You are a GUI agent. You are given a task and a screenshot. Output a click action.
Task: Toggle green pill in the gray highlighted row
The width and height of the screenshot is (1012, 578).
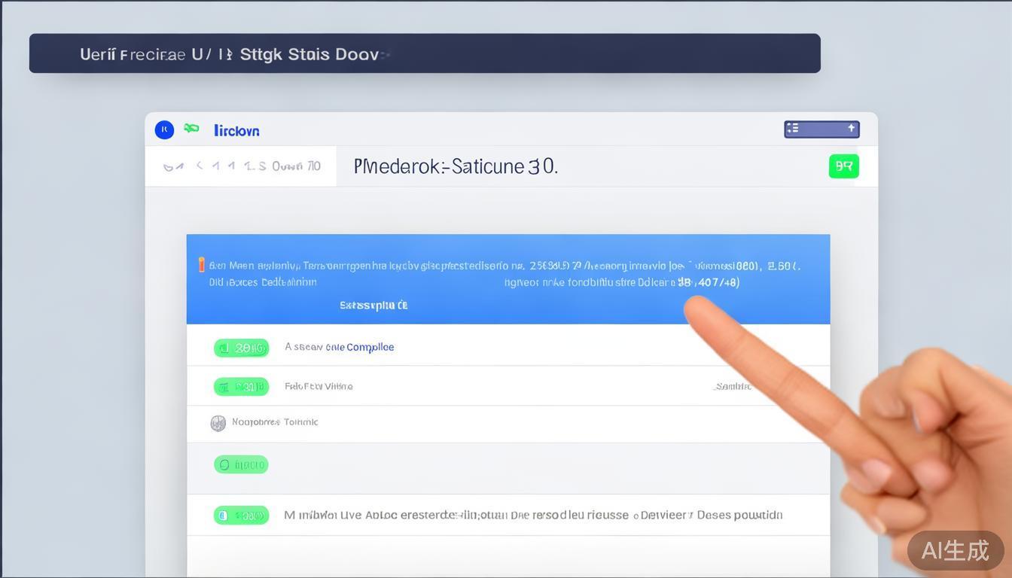pyautogui.click(x=241, y=465)
